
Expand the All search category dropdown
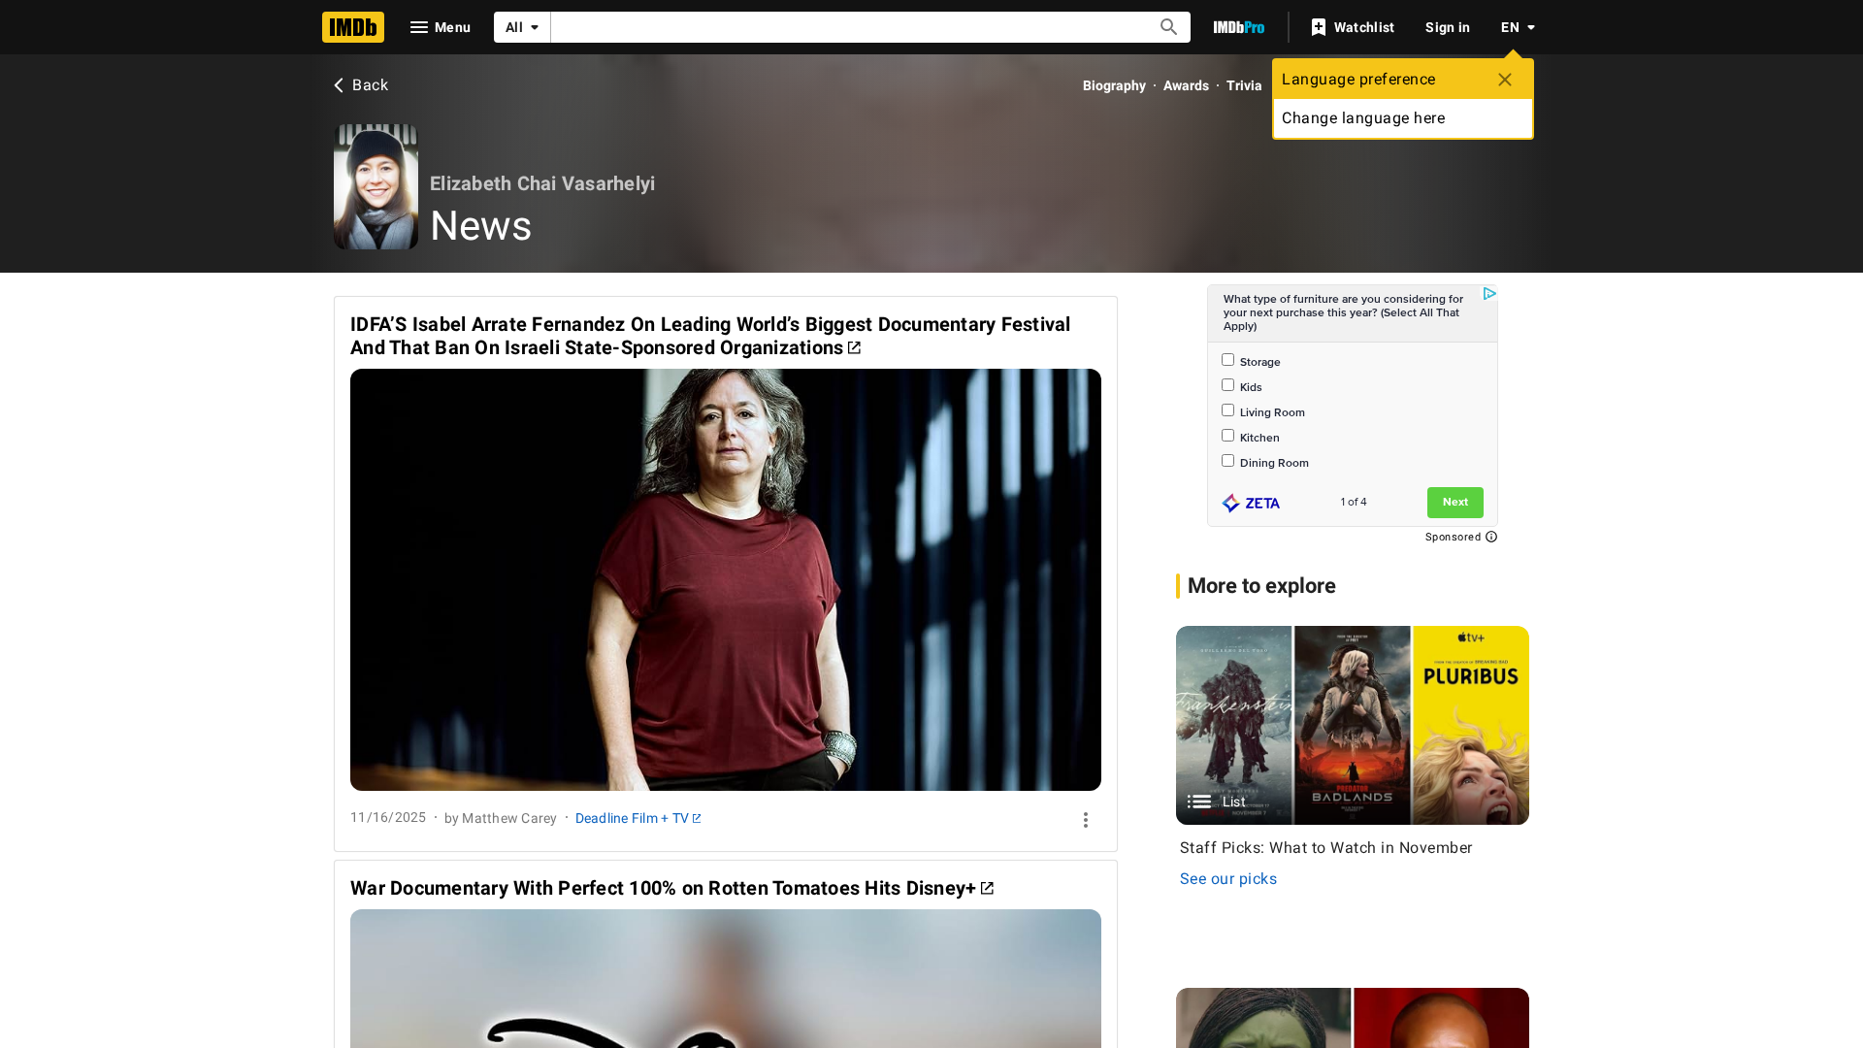[522, 27]
